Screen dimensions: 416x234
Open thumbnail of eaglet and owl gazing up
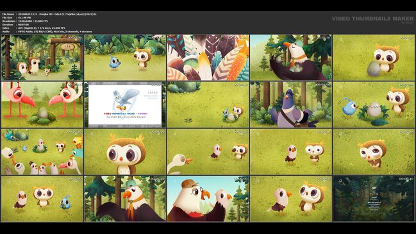click(291, 199)
